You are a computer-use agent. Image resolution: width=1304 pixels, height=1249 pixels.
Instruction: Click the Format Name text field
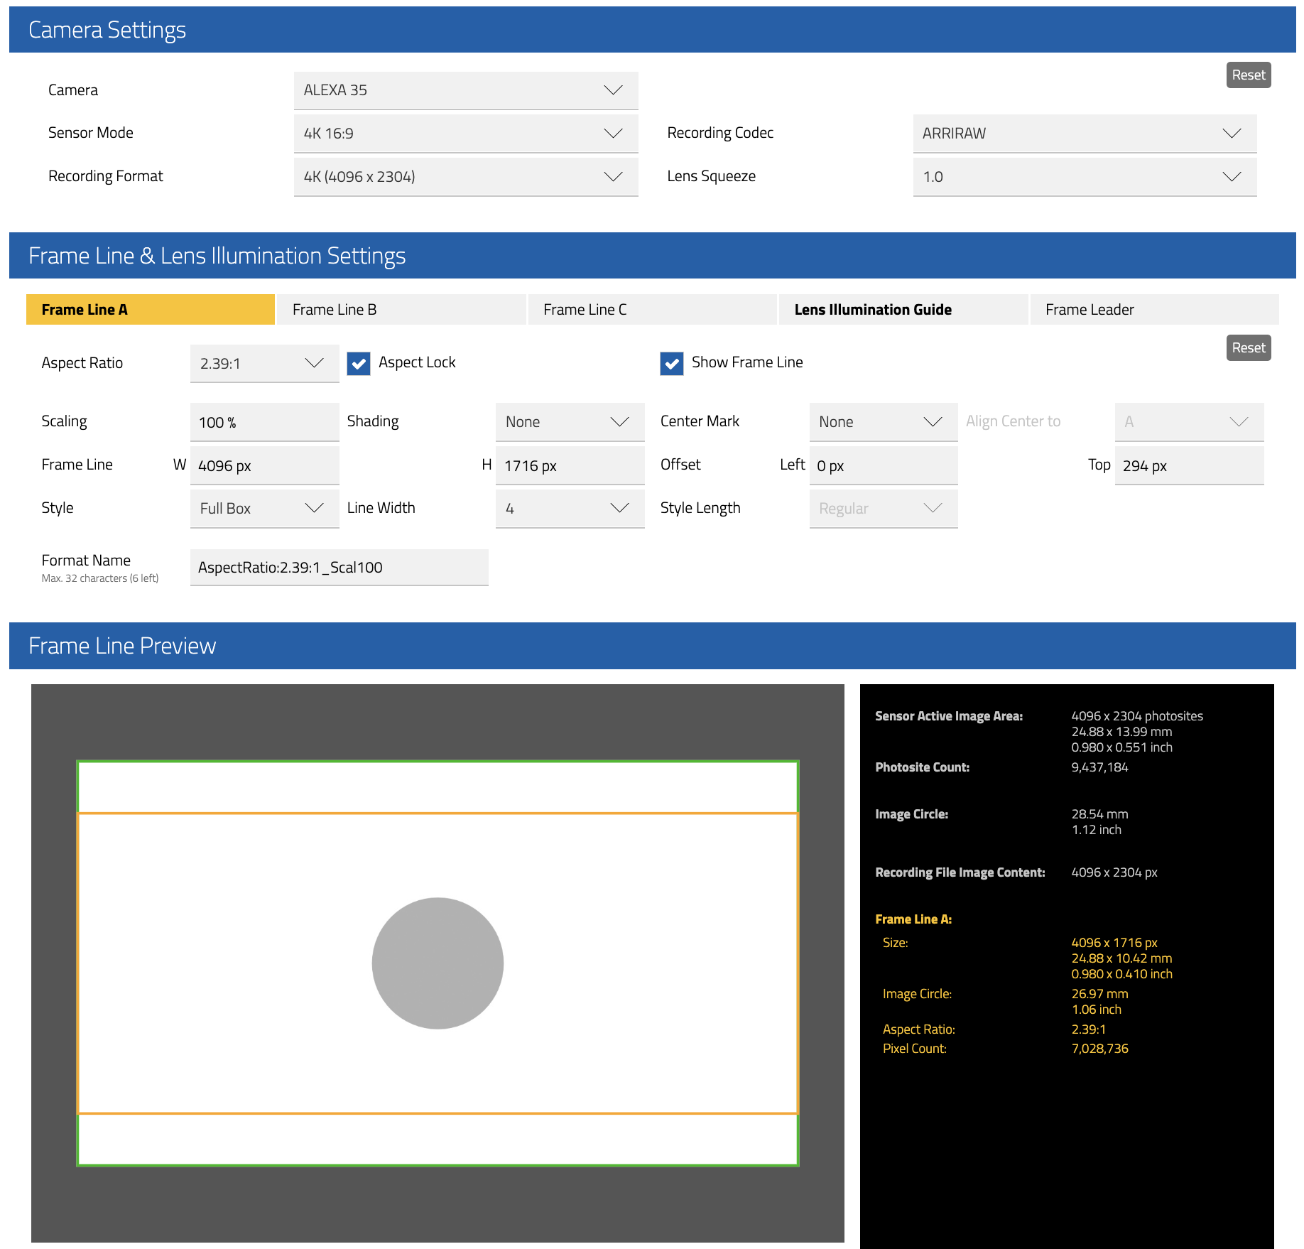[339, 568]
